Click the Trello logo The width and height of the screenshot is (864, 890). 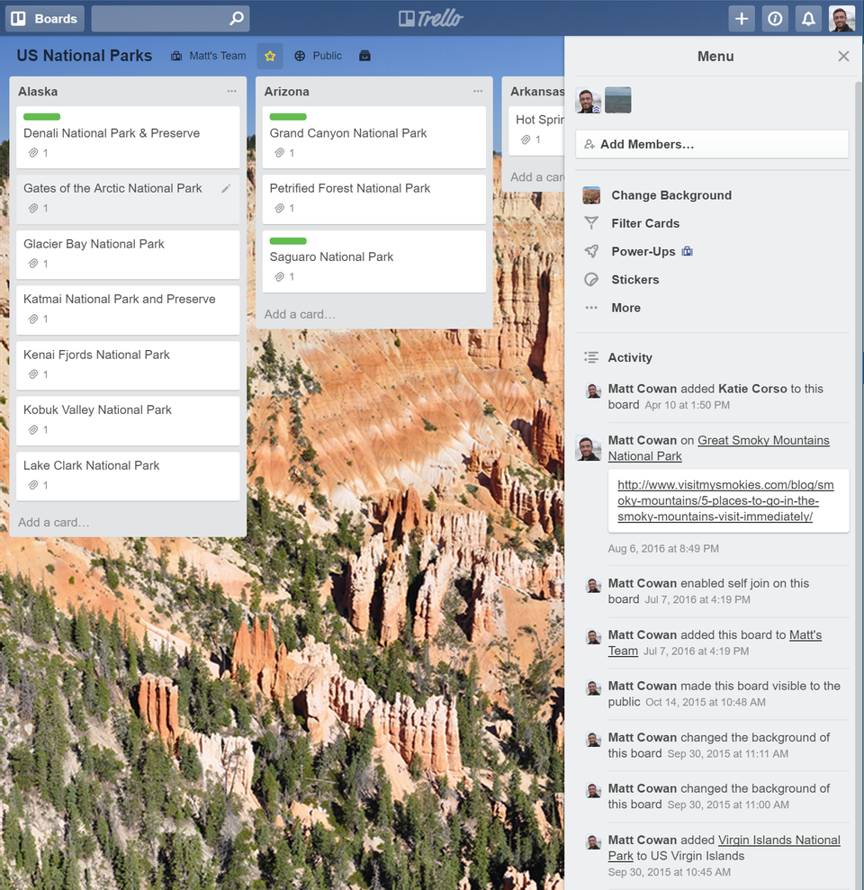pyautogui.click(x=431, y=18)
